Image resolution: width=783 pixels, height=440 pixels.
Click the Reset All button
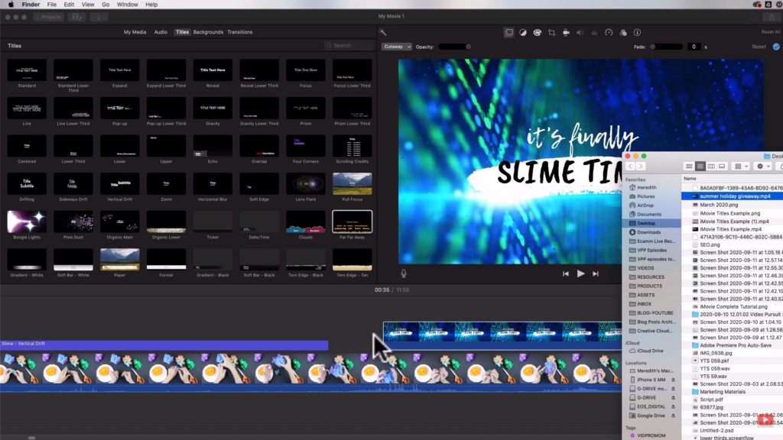tap(771, 32)
